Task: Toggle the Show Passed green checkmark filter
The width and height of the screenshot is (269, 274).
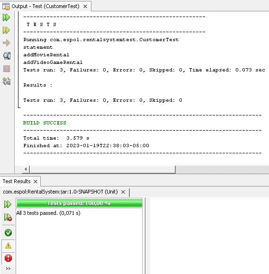Action: click(8, 232)
